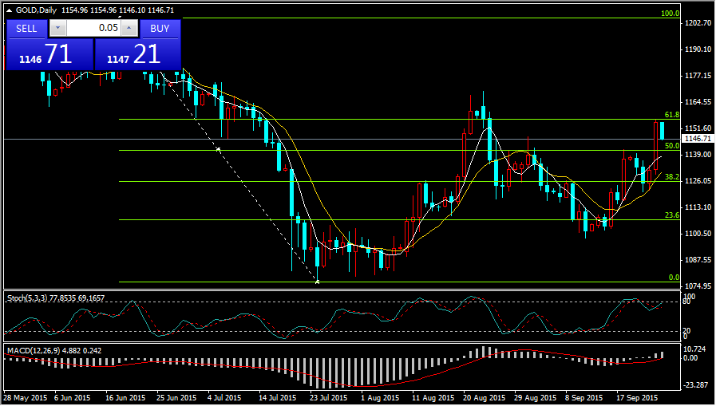Click the 23 Jul 2015 date label
Viewport: 716px width, 406px height.
328,398
